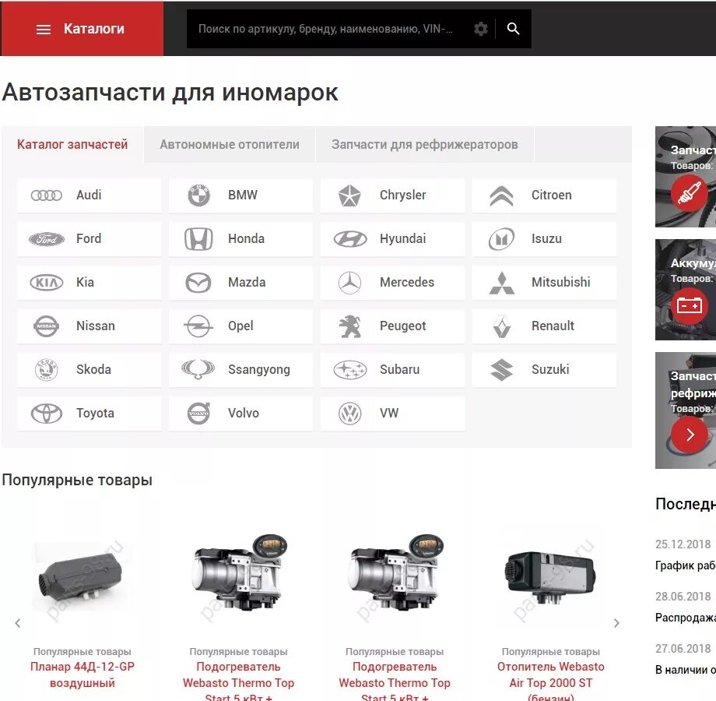Open the Audi brand link text
The image size is (716, 701).
coord(89,196)
